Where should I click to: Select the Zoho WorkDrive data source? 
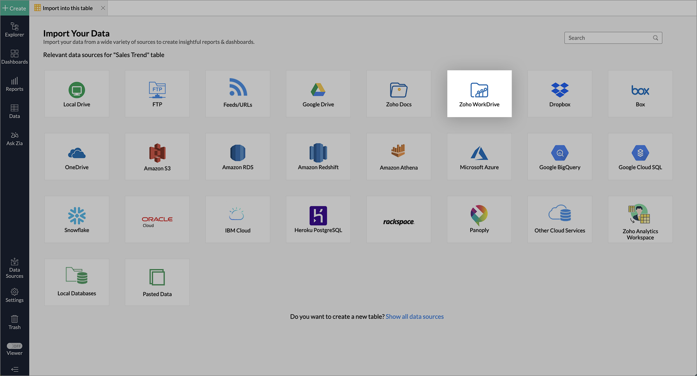(479, 94)
